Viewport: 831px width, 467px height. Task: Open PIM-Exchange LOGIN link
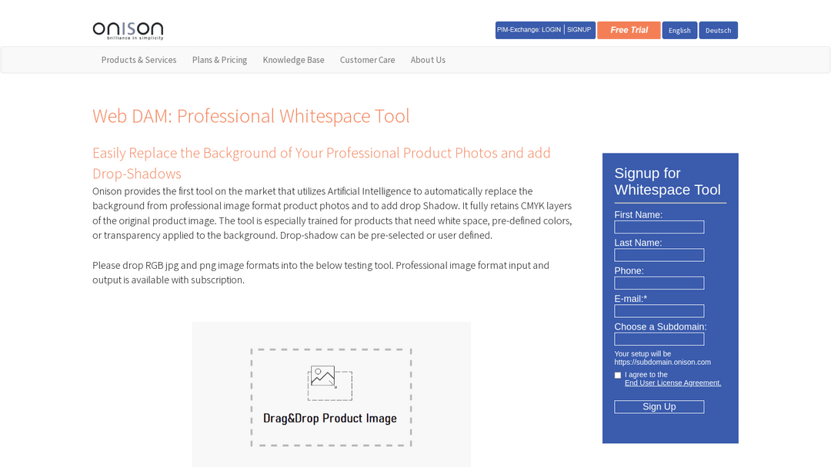(529, 30)
